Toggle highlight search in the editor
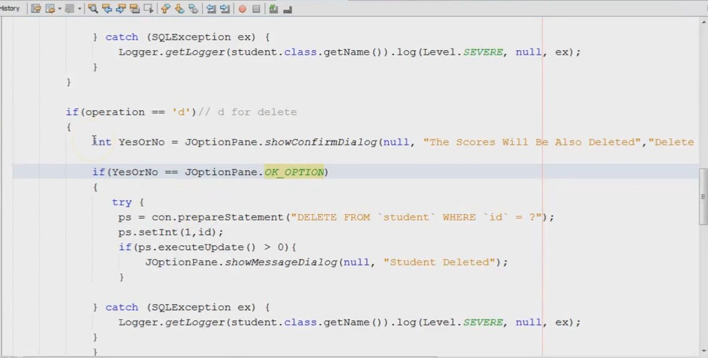 [134, 8]
